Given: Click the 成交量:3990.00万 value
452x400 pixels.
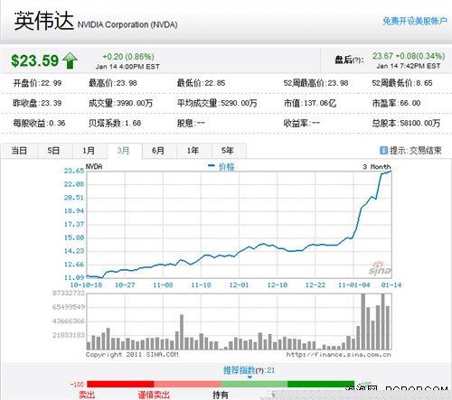Looking at the screenshot, I should tap(120, 103).
